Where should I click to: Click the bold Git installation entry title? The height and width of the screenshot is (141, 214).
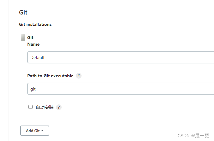pos(30,38)
